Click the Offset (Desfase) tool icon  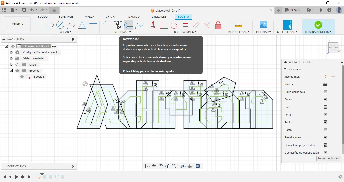point(128,25)
